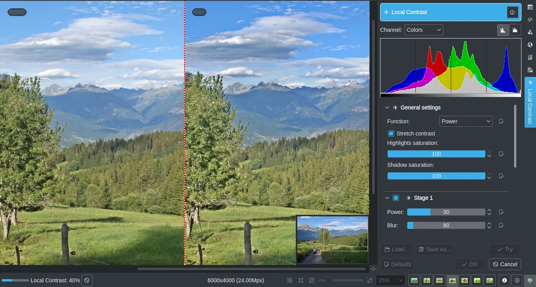536x287 pixels.
Task: Toggle color-managed view with the monitor icon
Action: point(531,280)
